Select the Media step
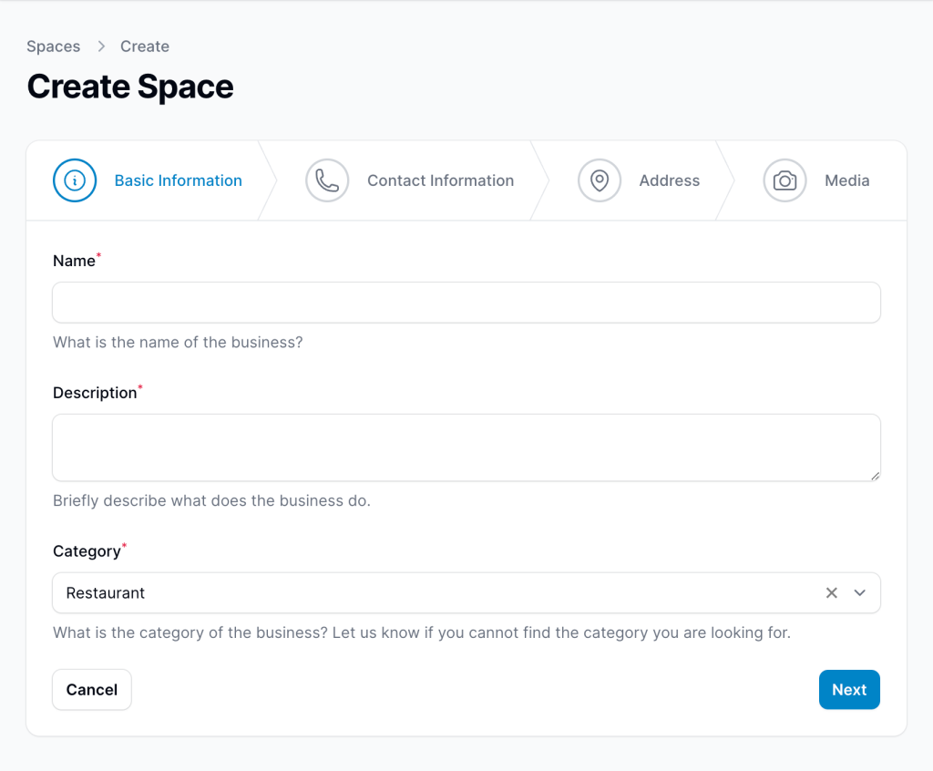The image size is (933, 771). 816,180
